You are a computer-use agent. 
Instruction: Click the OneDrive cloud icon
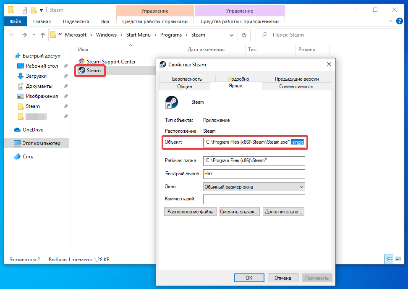(17, 130)
